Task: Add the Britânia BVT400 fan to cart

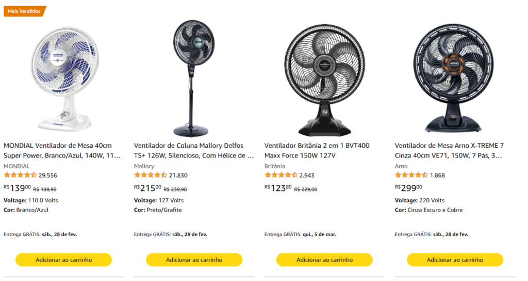Action: point(324,260)
